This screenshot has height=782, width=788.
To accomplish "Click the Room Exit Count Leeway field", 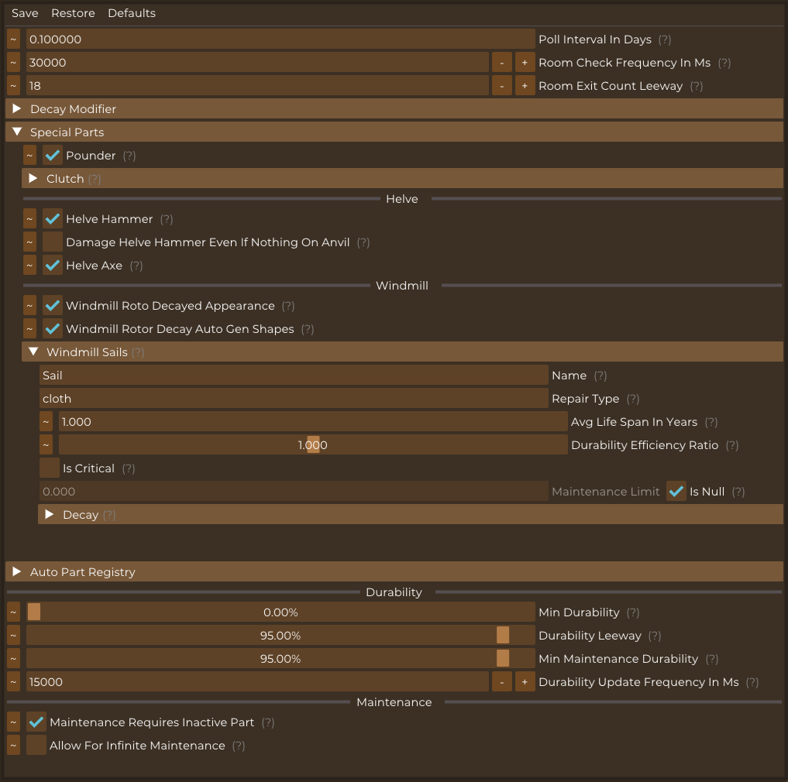I will click(x=257, y=85).
